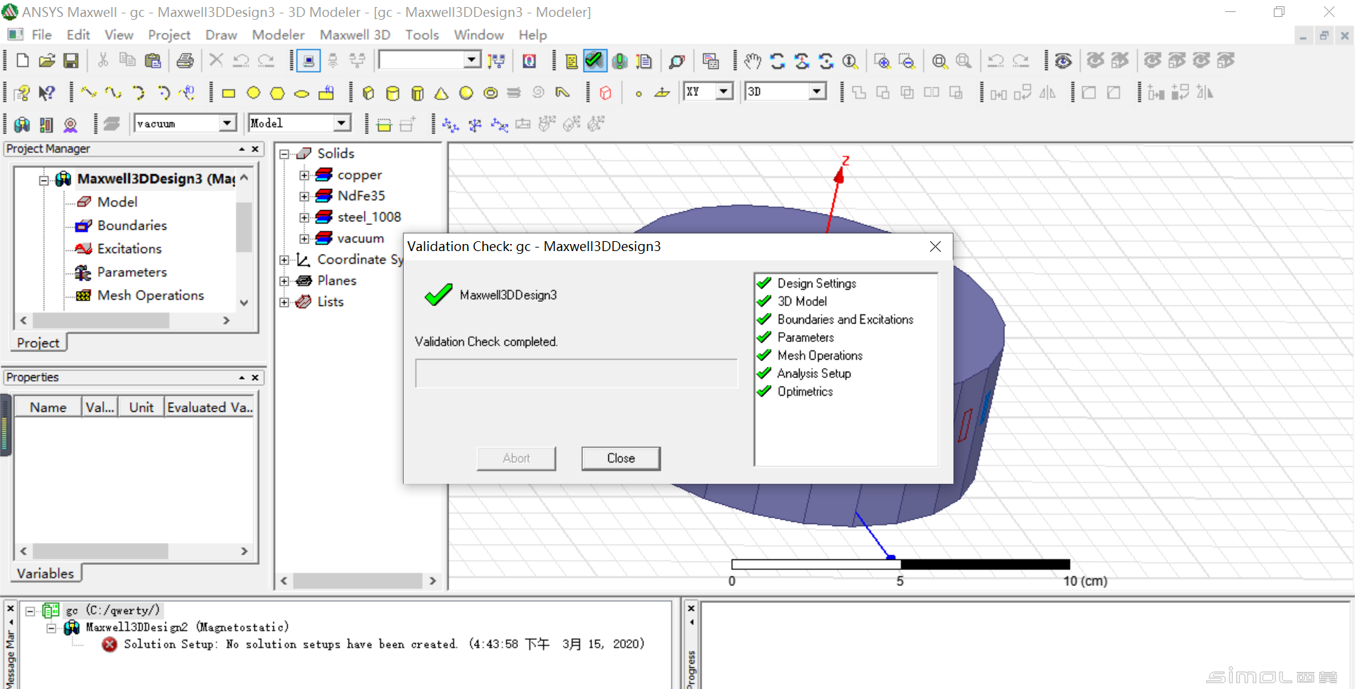Click the eye visibility icon in toolbar
This screenshot has width=1355, height=689.
click(1064, 61)
